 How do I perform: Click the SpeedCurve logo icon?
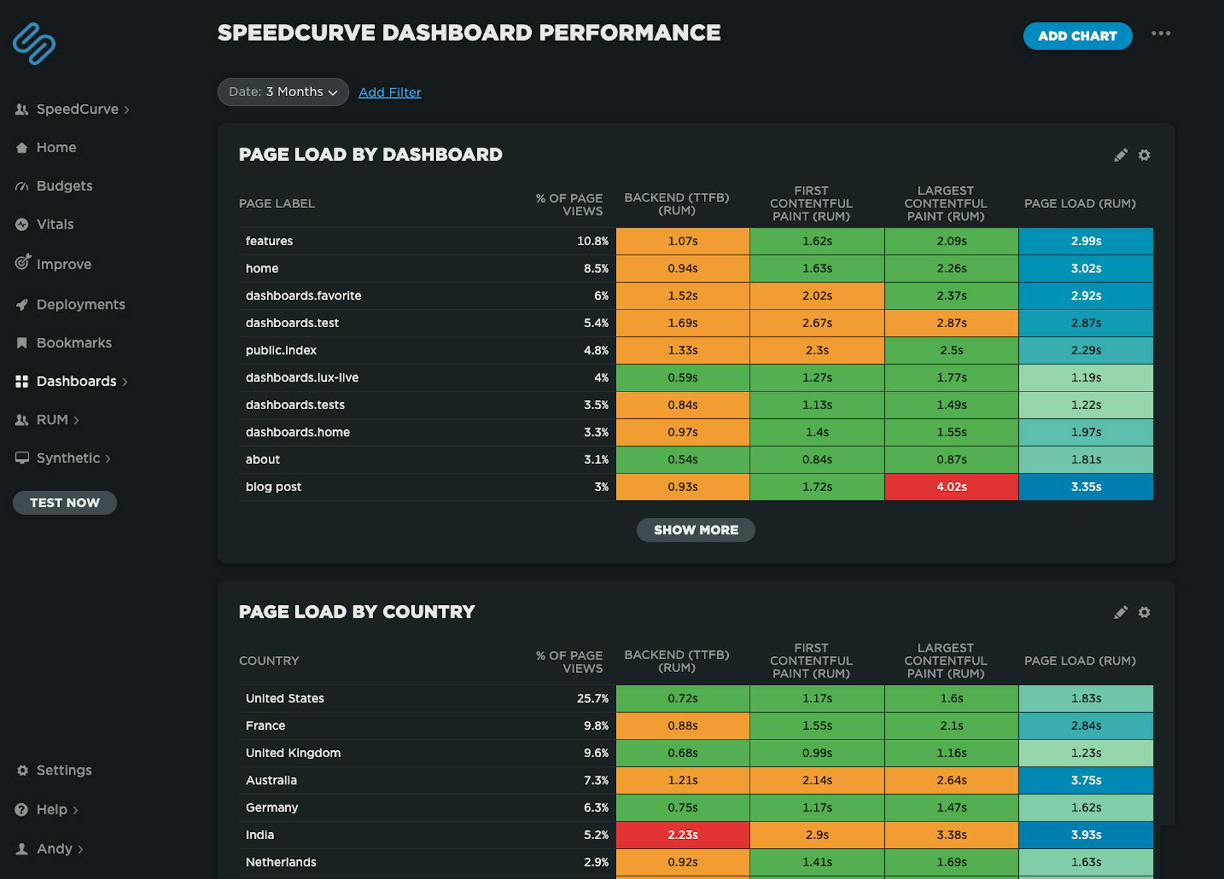(35, 44)
